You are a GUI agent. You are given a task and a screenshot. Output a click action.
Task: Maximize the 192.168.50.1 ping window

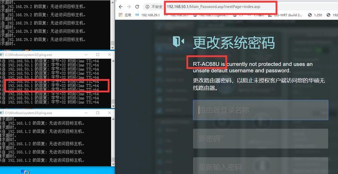pos(98,55)
